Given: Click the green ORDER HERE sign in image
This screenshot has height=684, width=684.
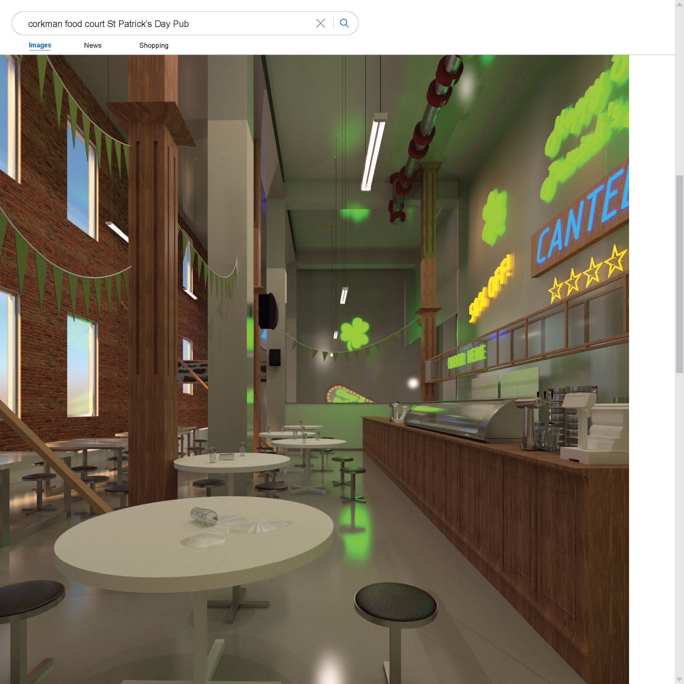Looking at the screenshot, I should 467,357.
